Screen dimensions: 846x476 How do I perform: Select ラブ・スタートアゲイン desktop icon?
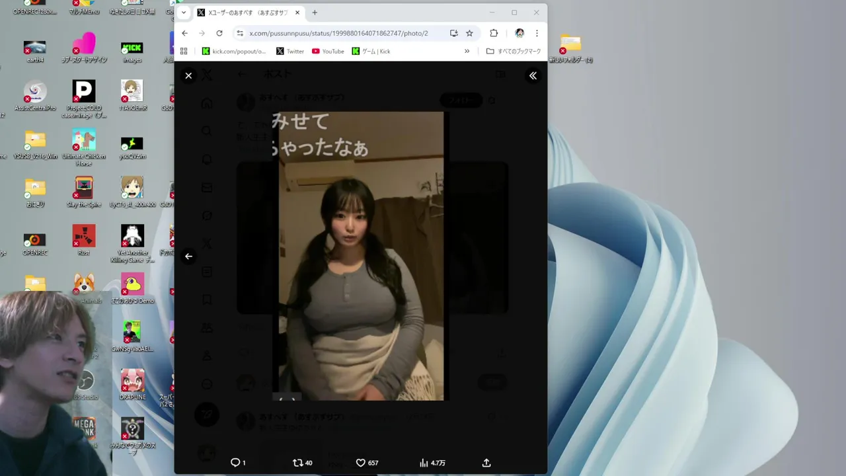84,48
